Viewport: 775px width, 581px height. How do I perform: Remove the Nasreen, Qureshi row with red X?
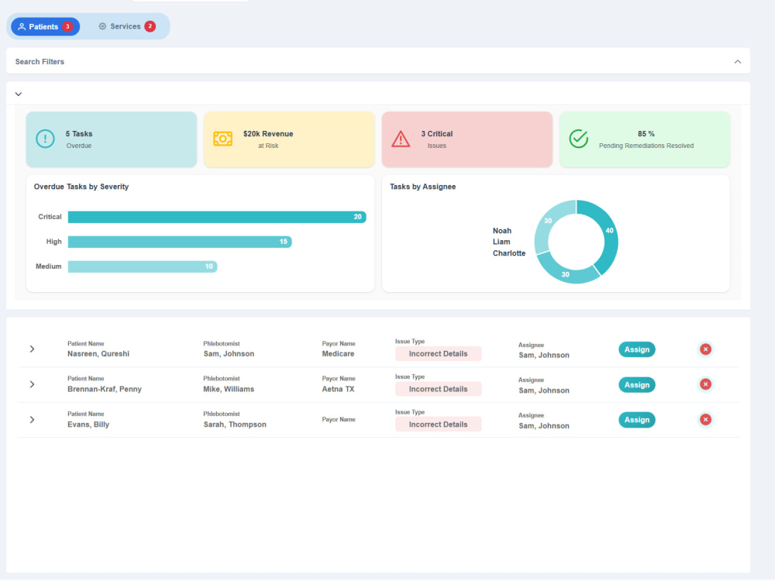coord(705,349)
